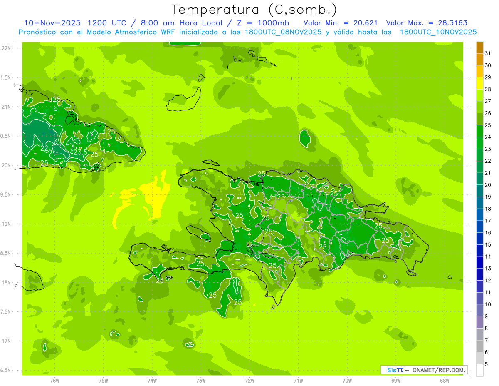499x386 pixels.
Task: Pick the legend value 28 on color scale
Action: 488,89
